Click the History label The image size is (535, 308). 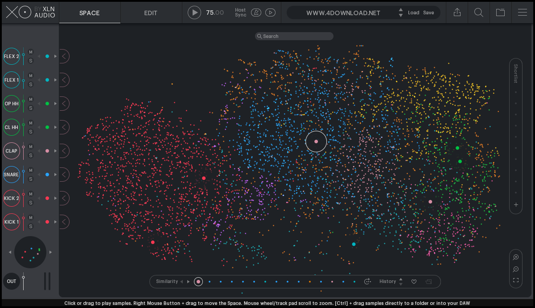(x=387, y=282)
